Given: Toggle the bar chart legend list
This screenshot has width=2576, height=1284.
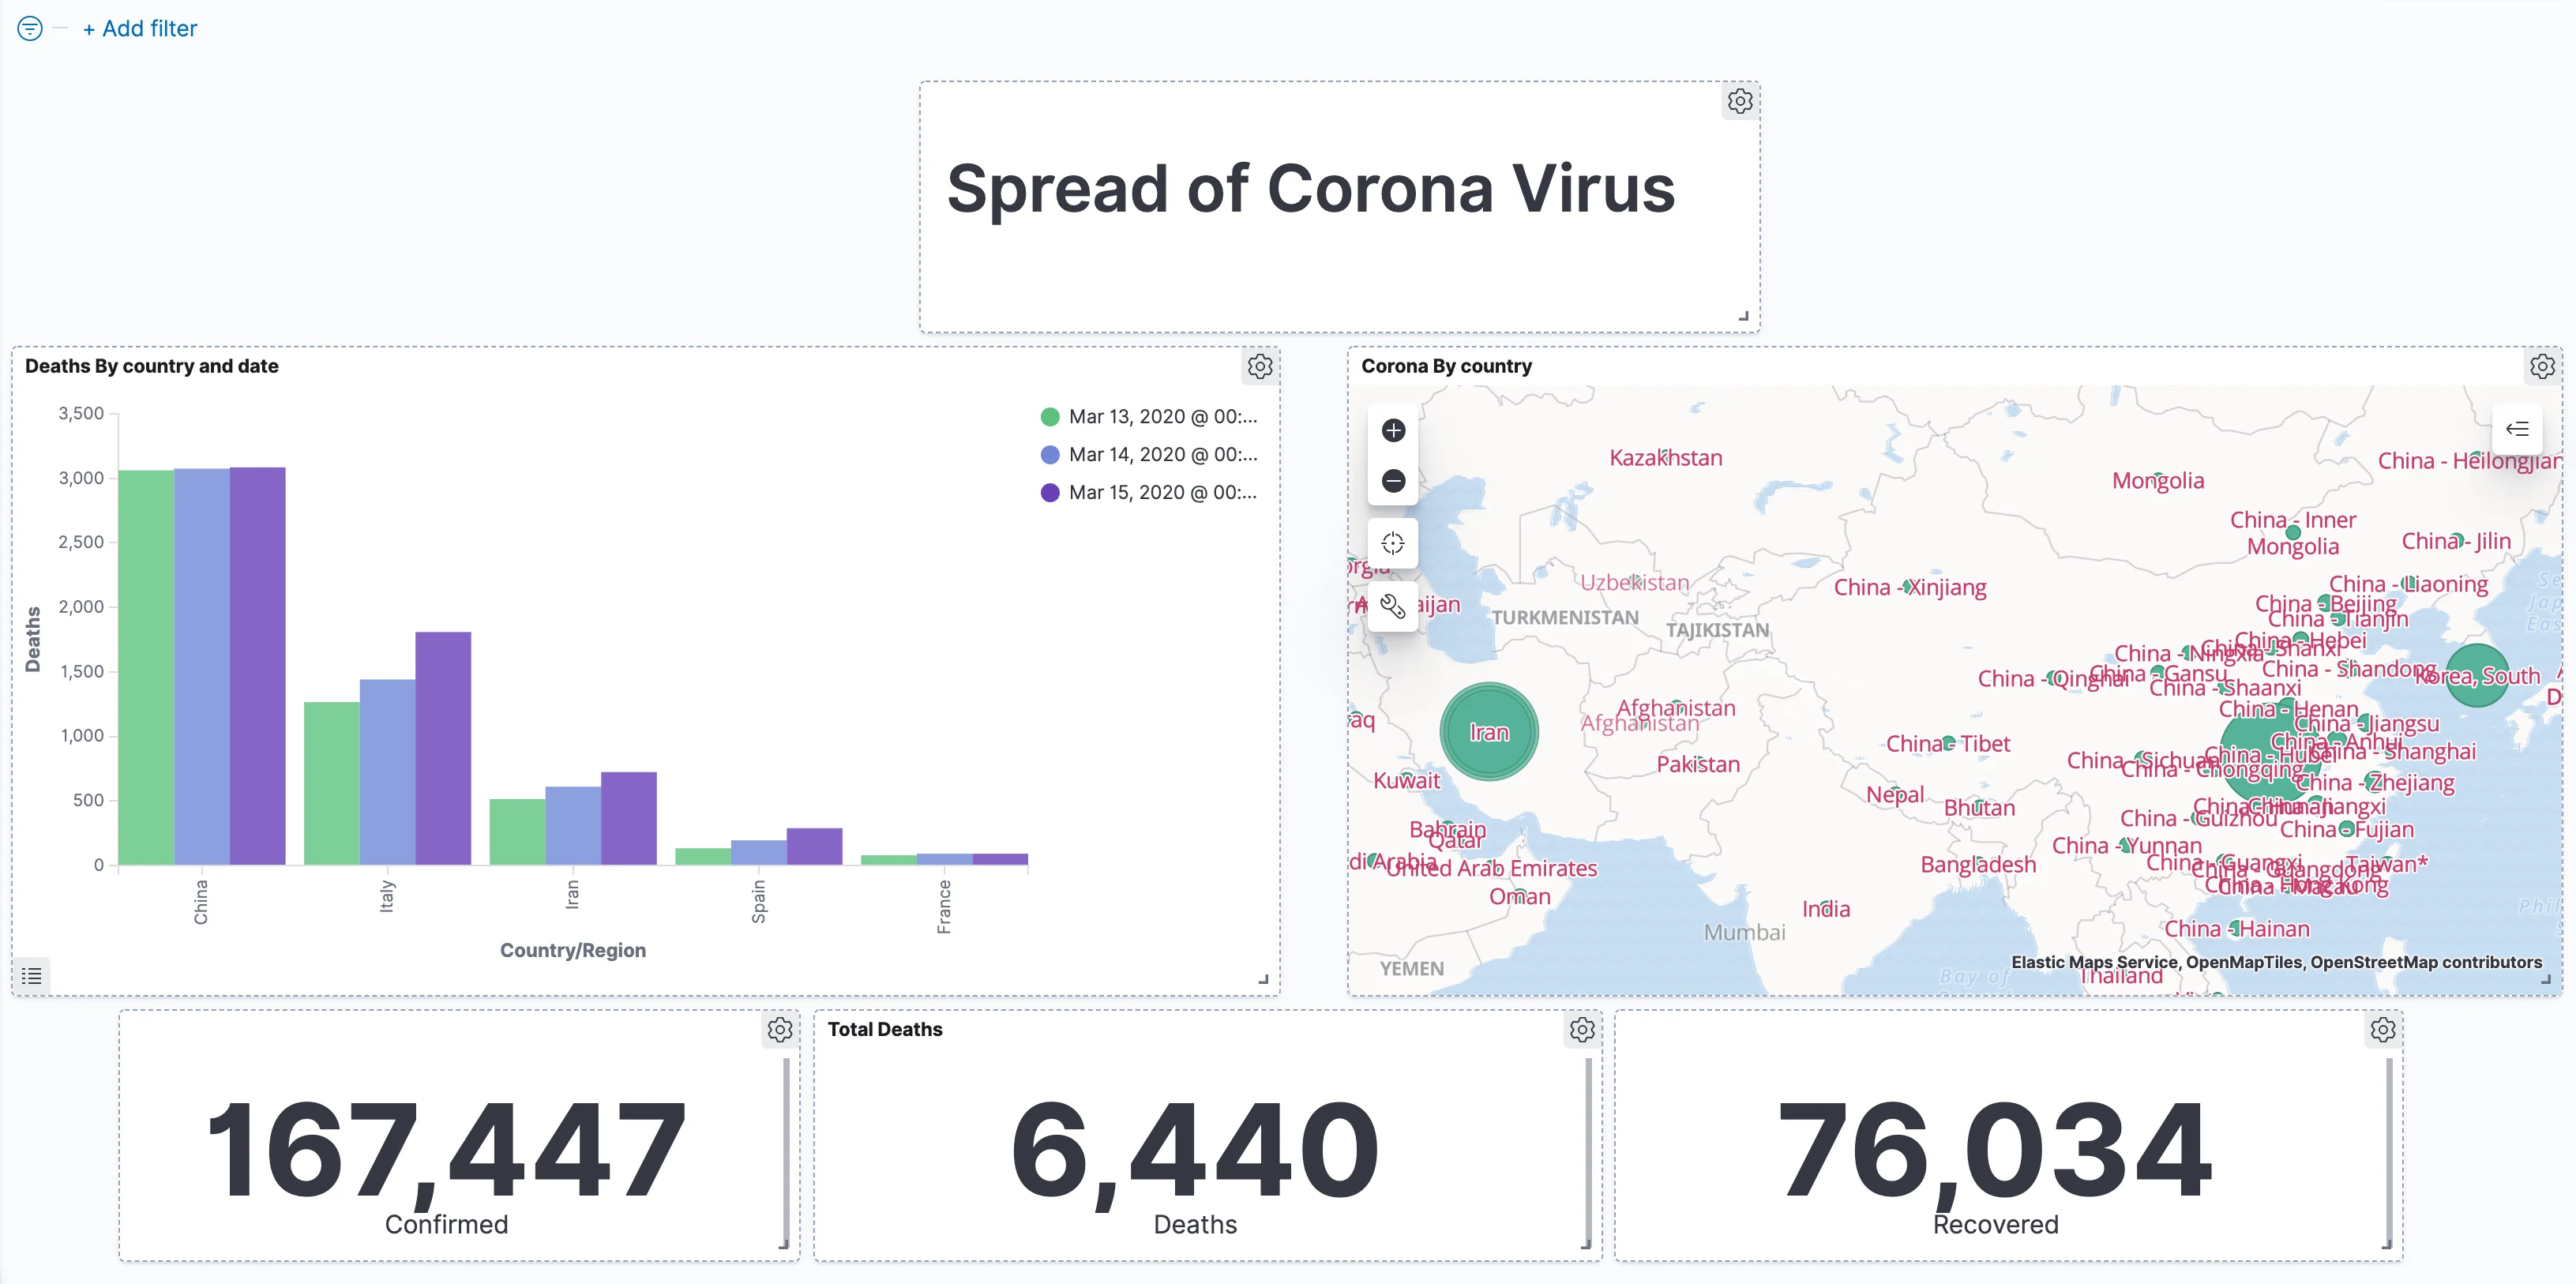Looking at the screenshot, I should (32, 975).
